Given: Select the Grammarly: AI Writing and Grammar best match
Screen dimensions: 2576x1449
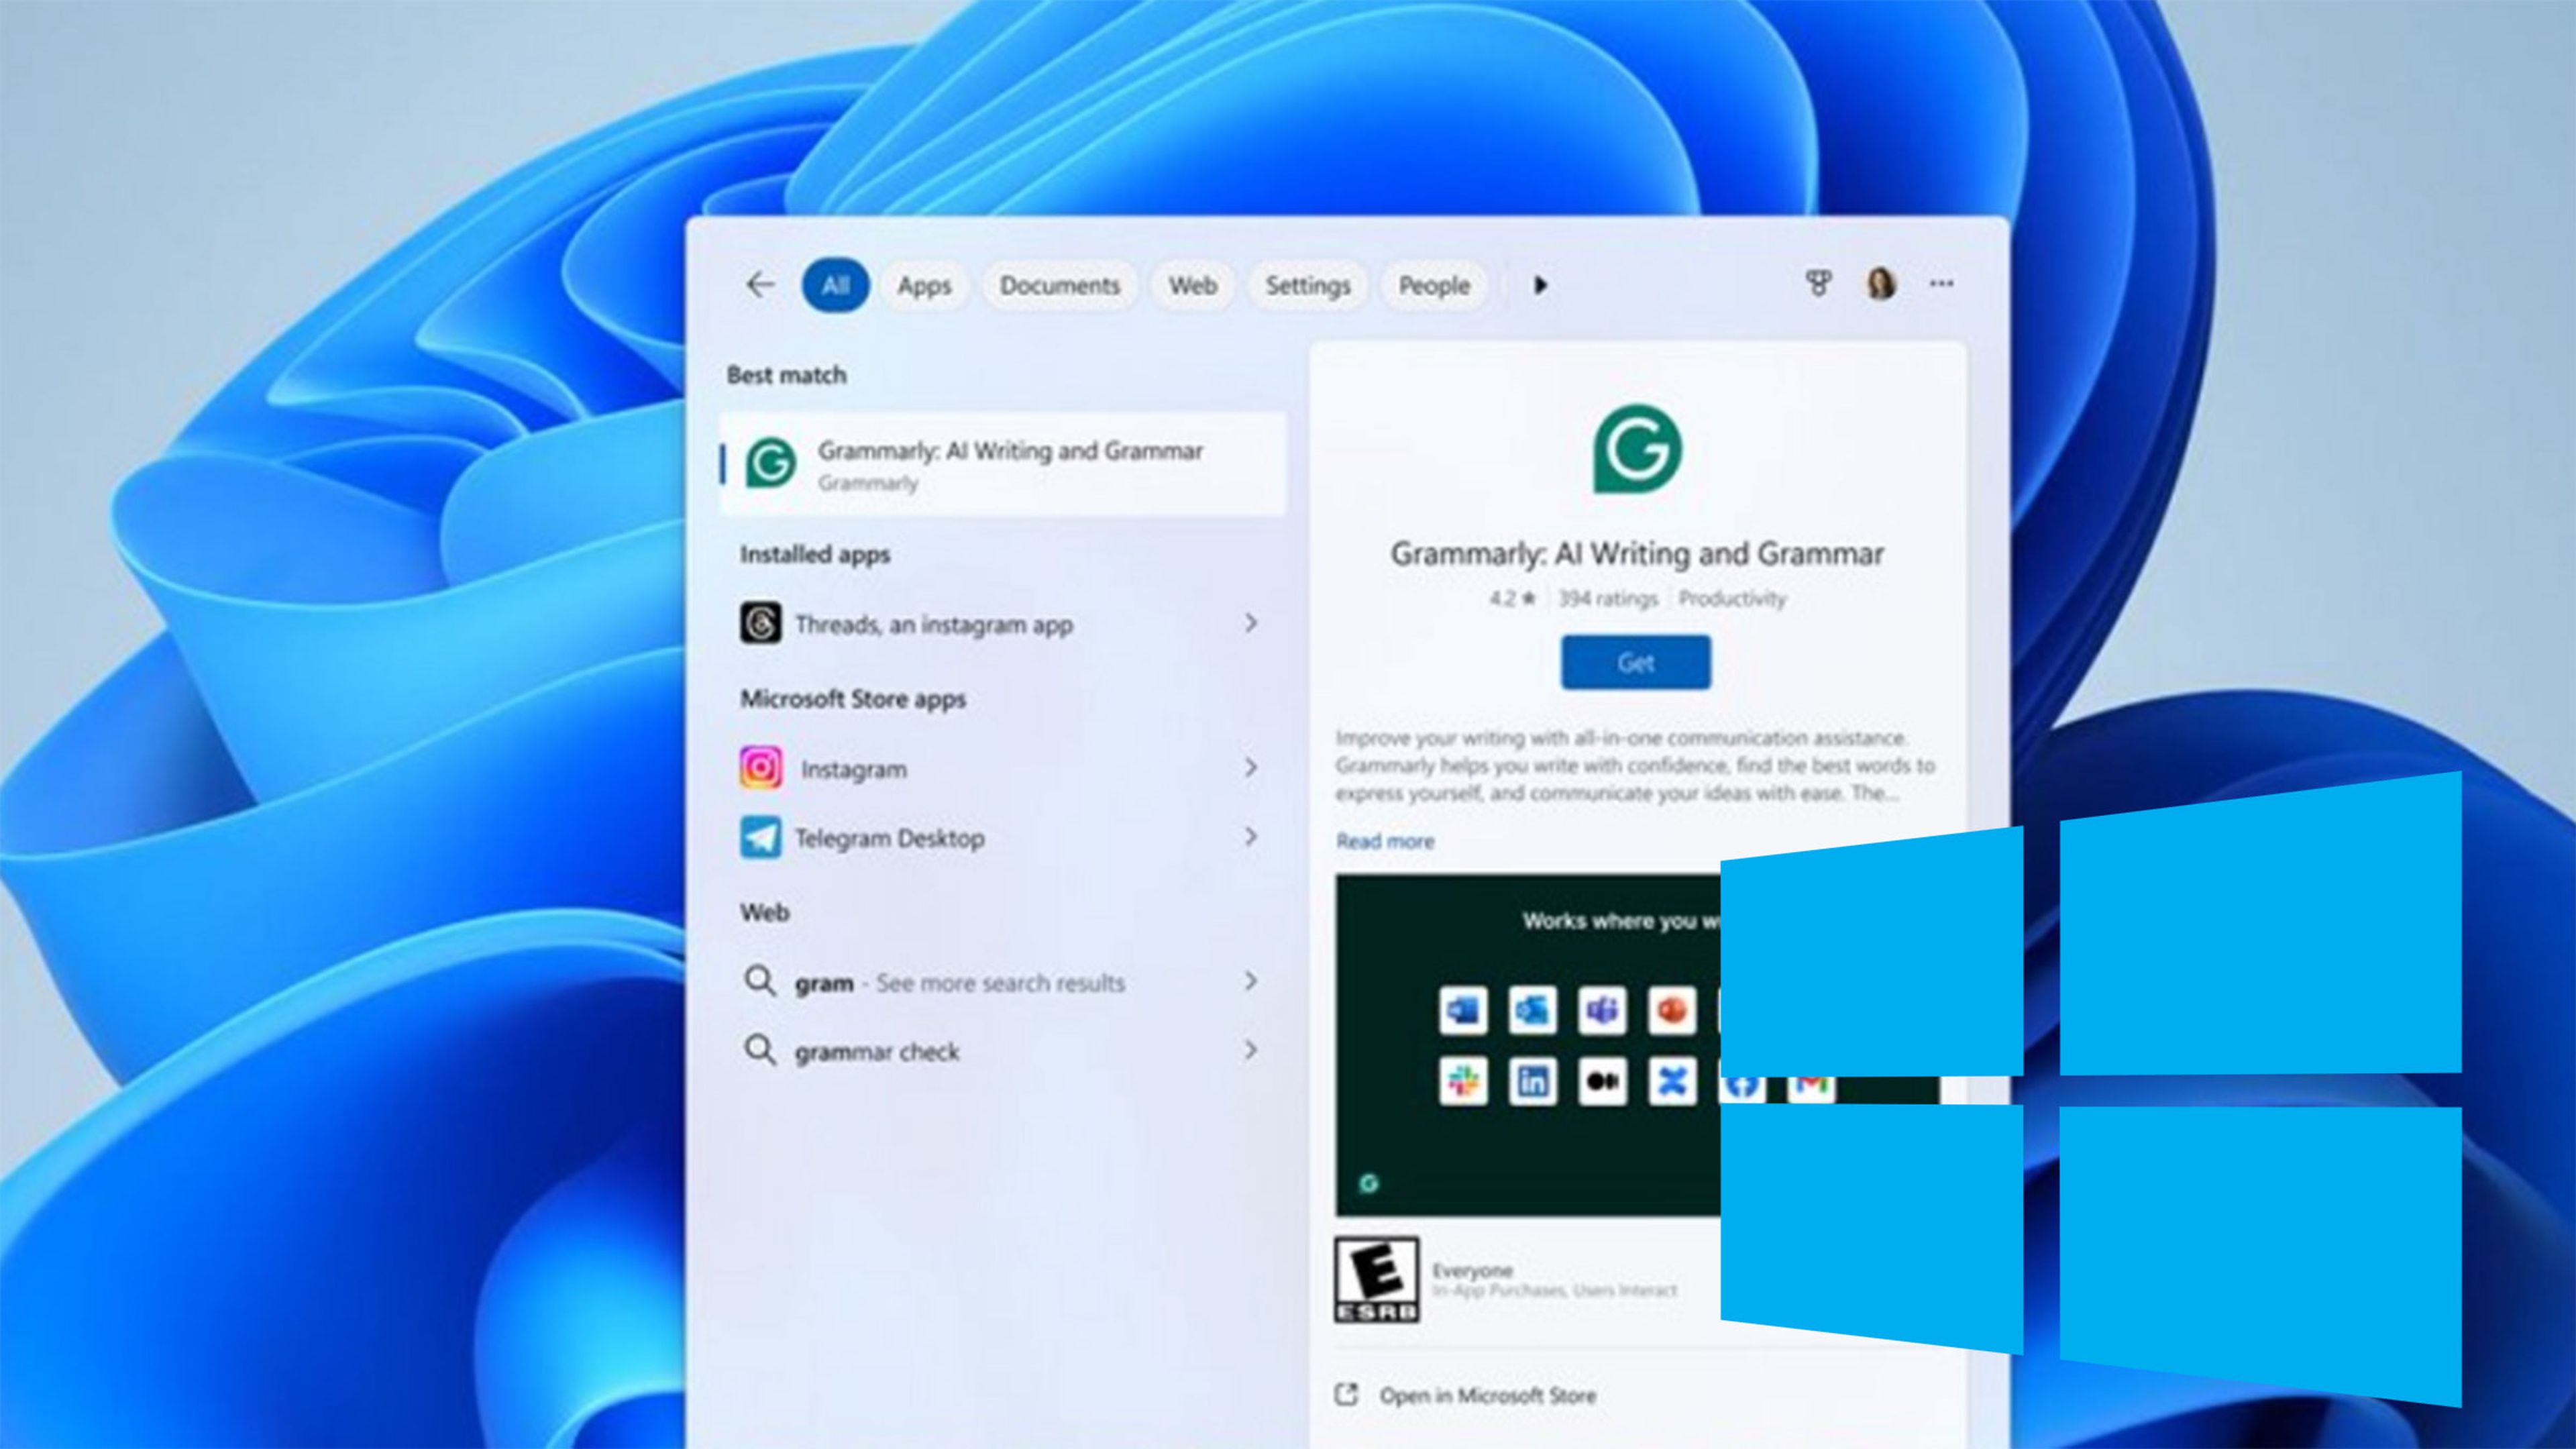Looking at the screenshot, I should (1003, 463).
